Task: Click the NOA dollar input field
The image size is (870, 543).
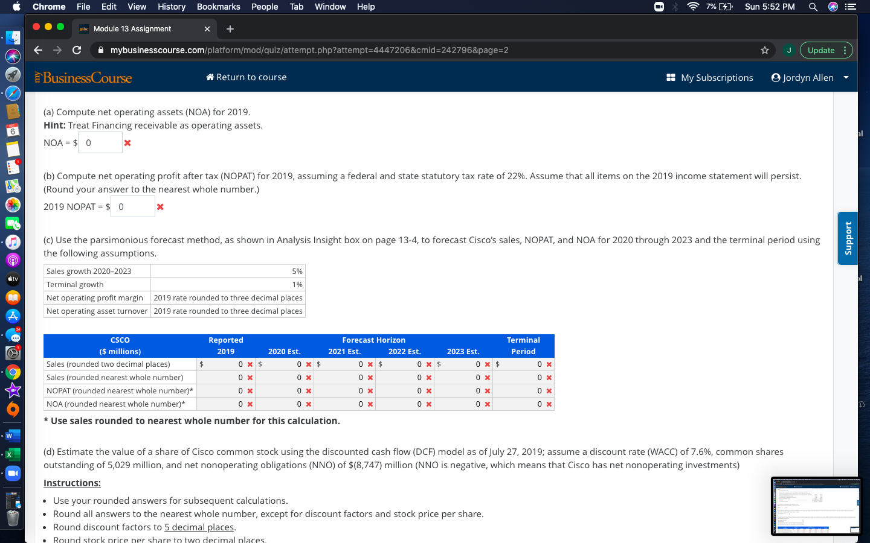Action: pos(100,142)
